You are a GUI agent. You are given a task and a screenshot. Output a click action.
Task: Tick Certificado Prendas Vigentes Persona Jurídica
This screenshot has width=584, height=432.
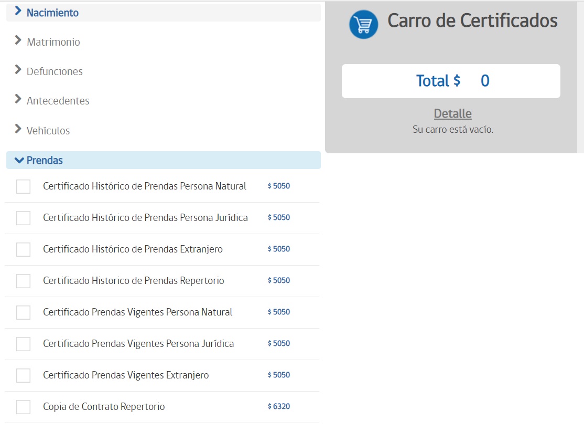(x=23, y=344)
